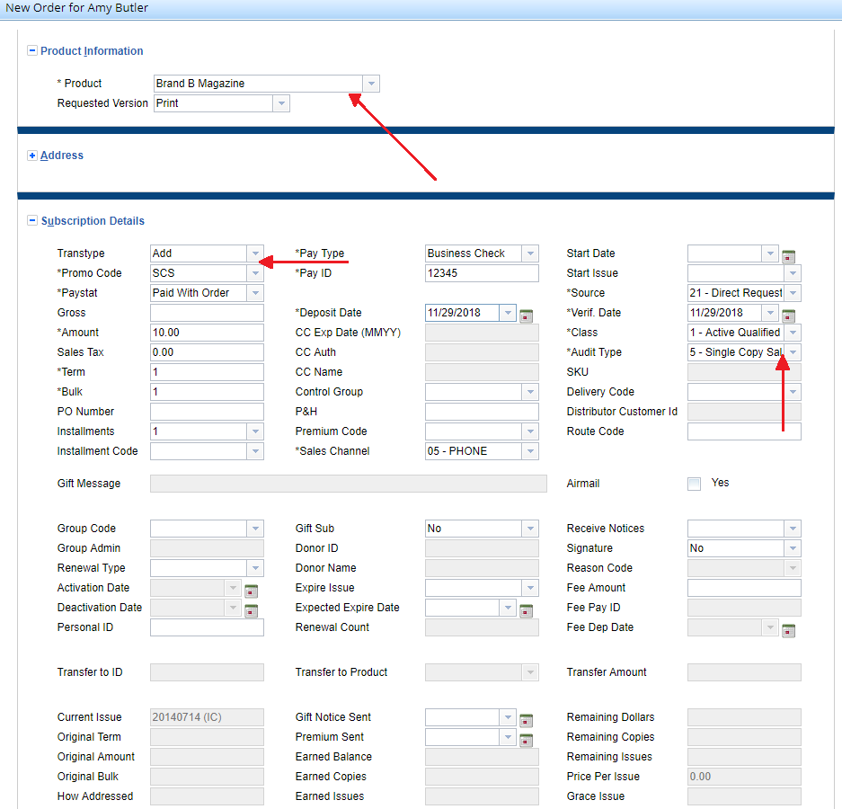Open the Start Date calendar picker icon
The height and width of the screenshot is (809, 842).
tap(788, 256)
